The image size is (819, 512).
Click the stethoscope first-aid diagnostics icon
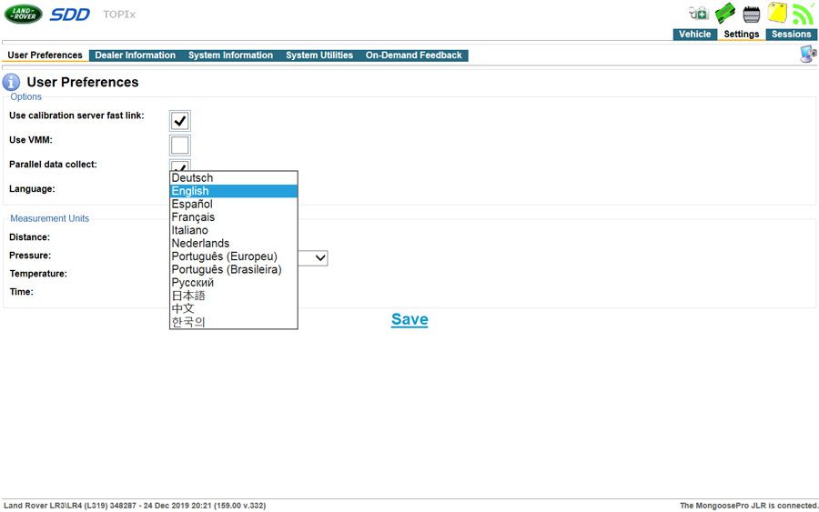[x=698, y=13]
